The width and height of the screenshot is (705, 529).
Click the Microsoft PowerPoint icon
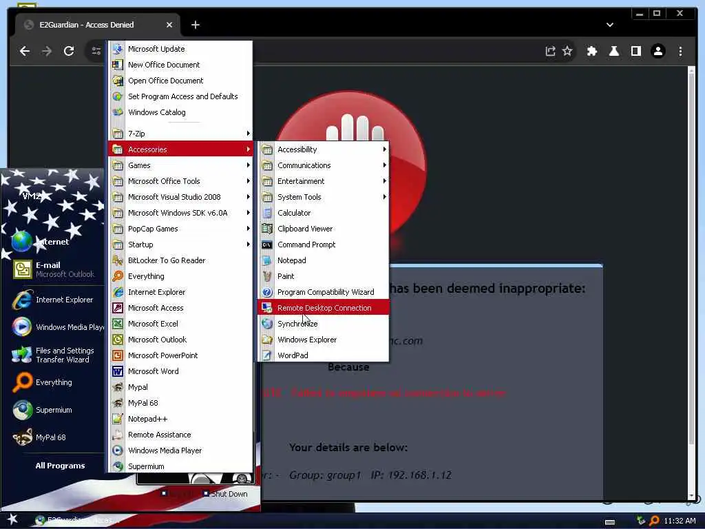pos(118,355)
